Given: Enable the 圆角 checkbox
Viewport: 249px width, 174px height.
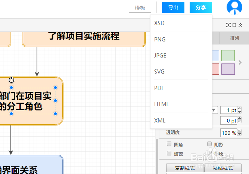Looking at the screenshot, I should pyautogui.click(x=169, y=144).
